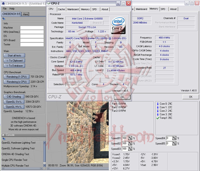Click the Speed01 spinner arrows
Screen dimensions: 200x171
point(130,138)
